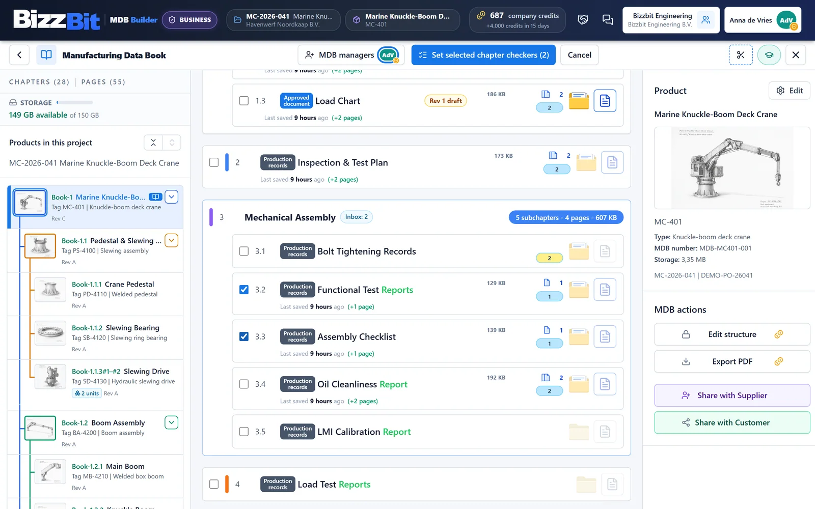
Task: Open the chat messages icon in header
Action: pyautogui.click(x=608, y=20)
